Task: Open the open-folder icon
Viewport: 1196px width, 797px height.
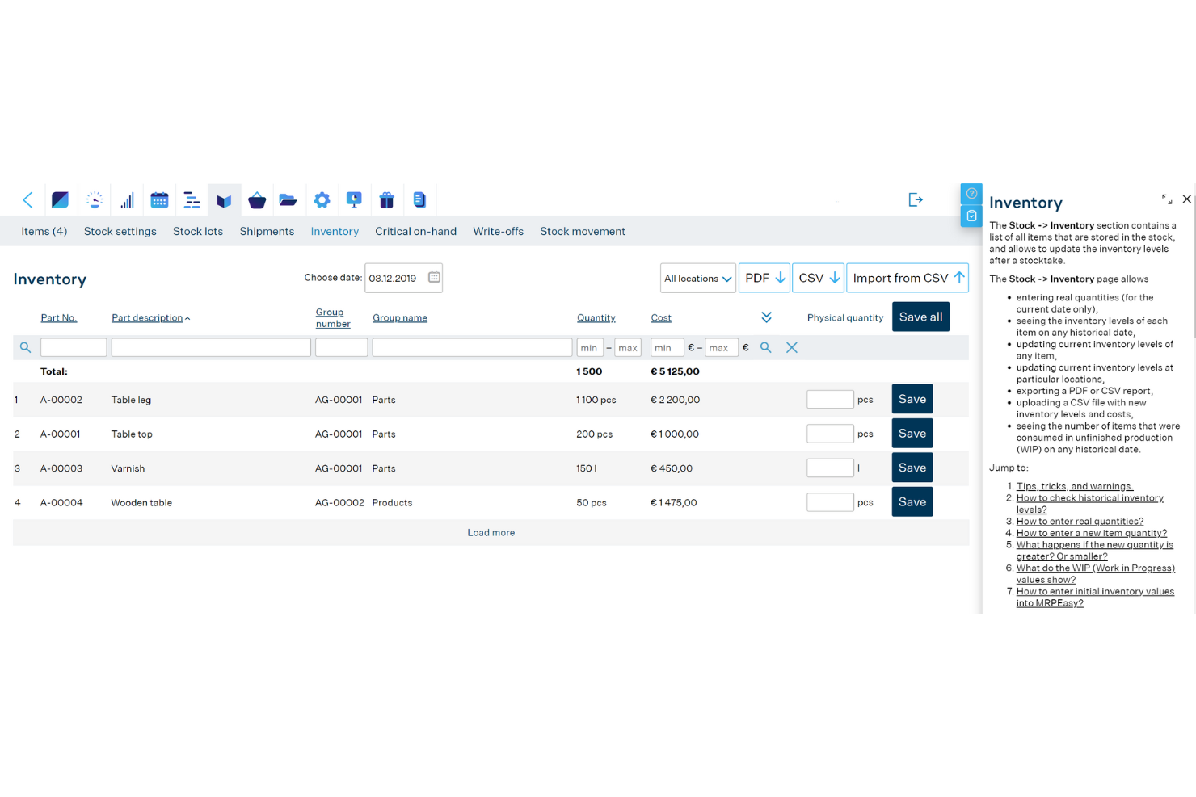Action: pyautogui.click(x=288, y=200)
